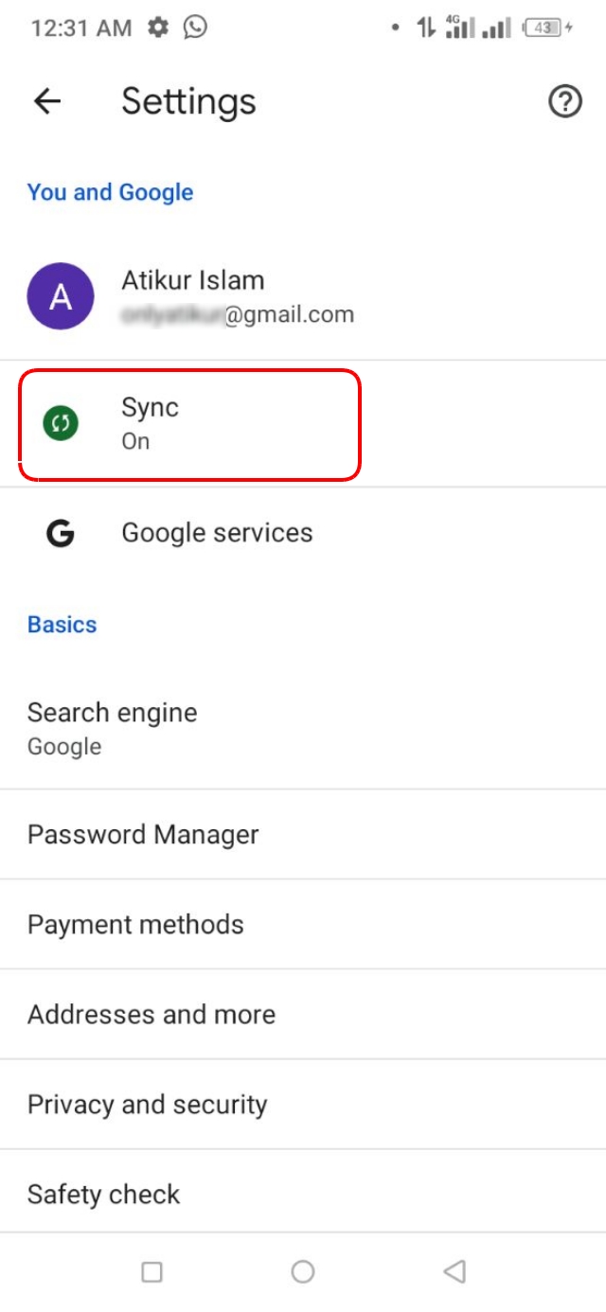Tap the account email under Atikur Islam
This screenshot has width=606, height=1312.
[x=237, y=313]
